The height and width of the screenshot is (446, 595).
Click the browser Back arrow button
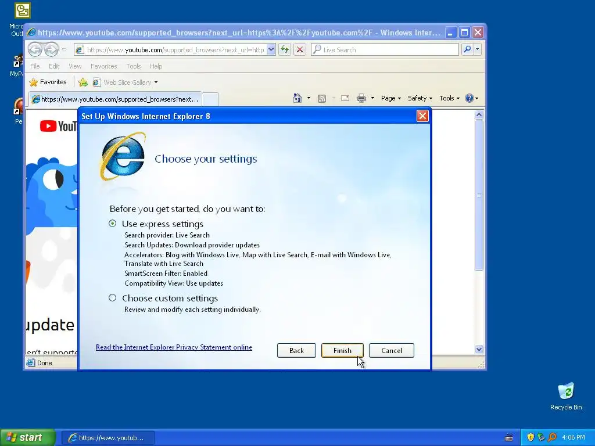(35, 49)
